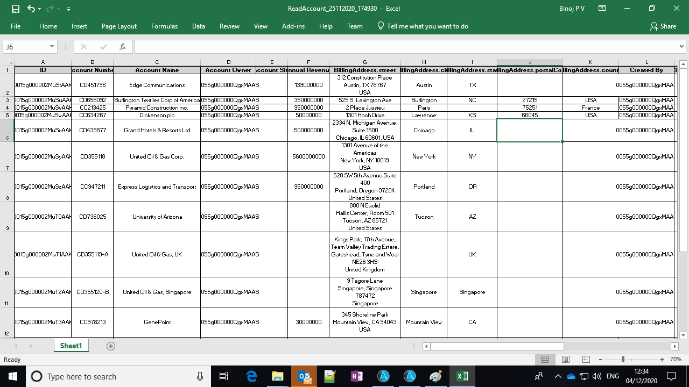This screenshot has width=689, height=387.
Task: Click the zoom in plus button
Action: tap(662, 359)
